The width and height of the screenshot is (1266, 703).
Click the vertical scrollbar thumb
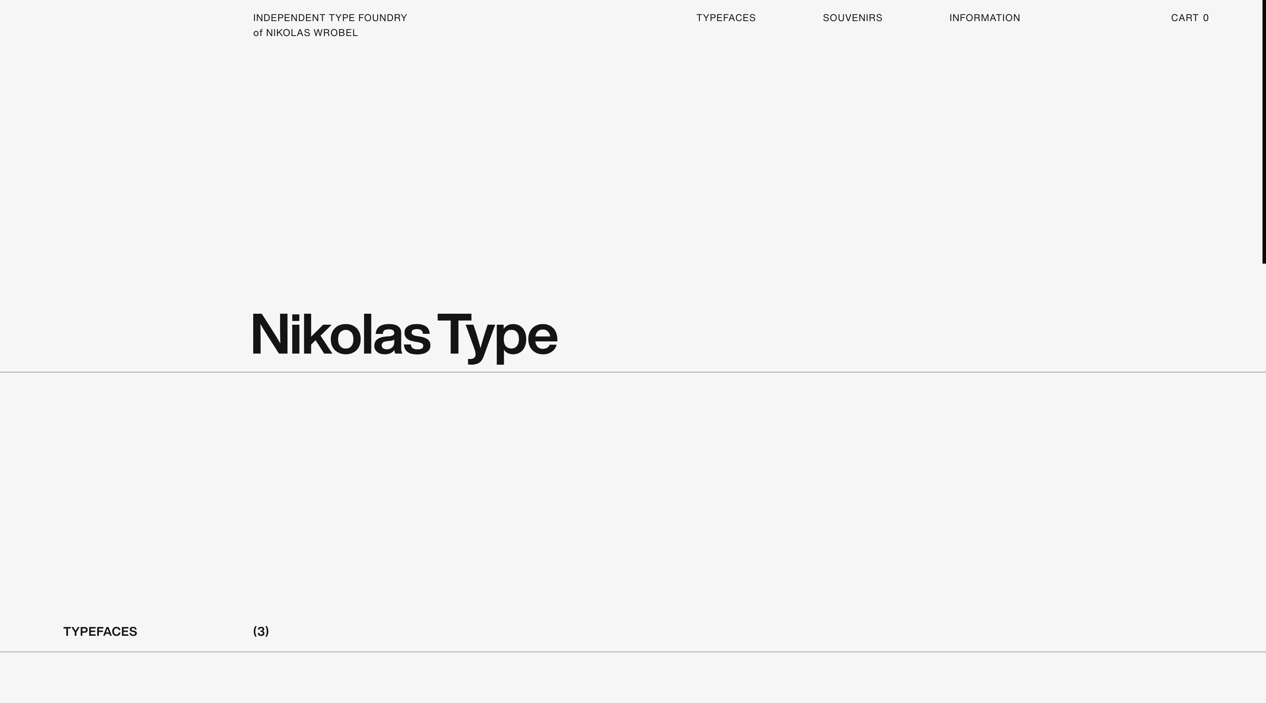pyautogui.click(x=1263, y=132)
